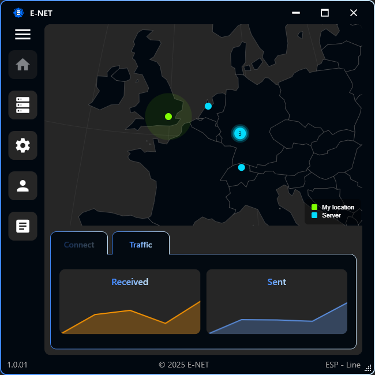This screenshot has width=375, height=375.
Task: Open the Servers list icon
Action: (22, 105)
